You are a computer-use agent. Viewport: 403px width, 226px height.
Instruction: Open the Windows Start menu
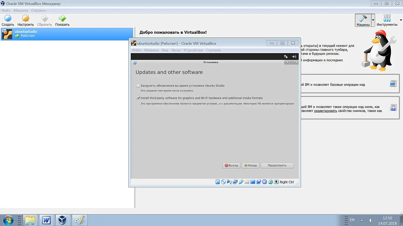(x=8, y=220)
